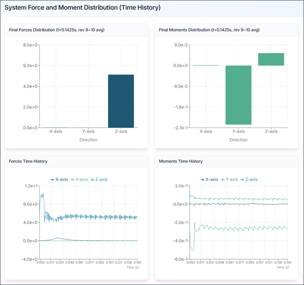Viewport: 304px width, 285px height.
Task: Select the Forces Time History panel title
Action: click(28, 161)
